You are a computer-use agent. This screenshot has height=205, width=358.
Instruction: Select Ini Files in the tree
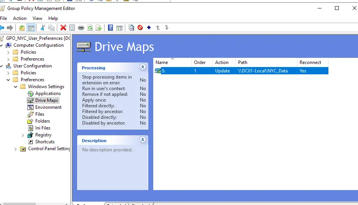point(43,128)
